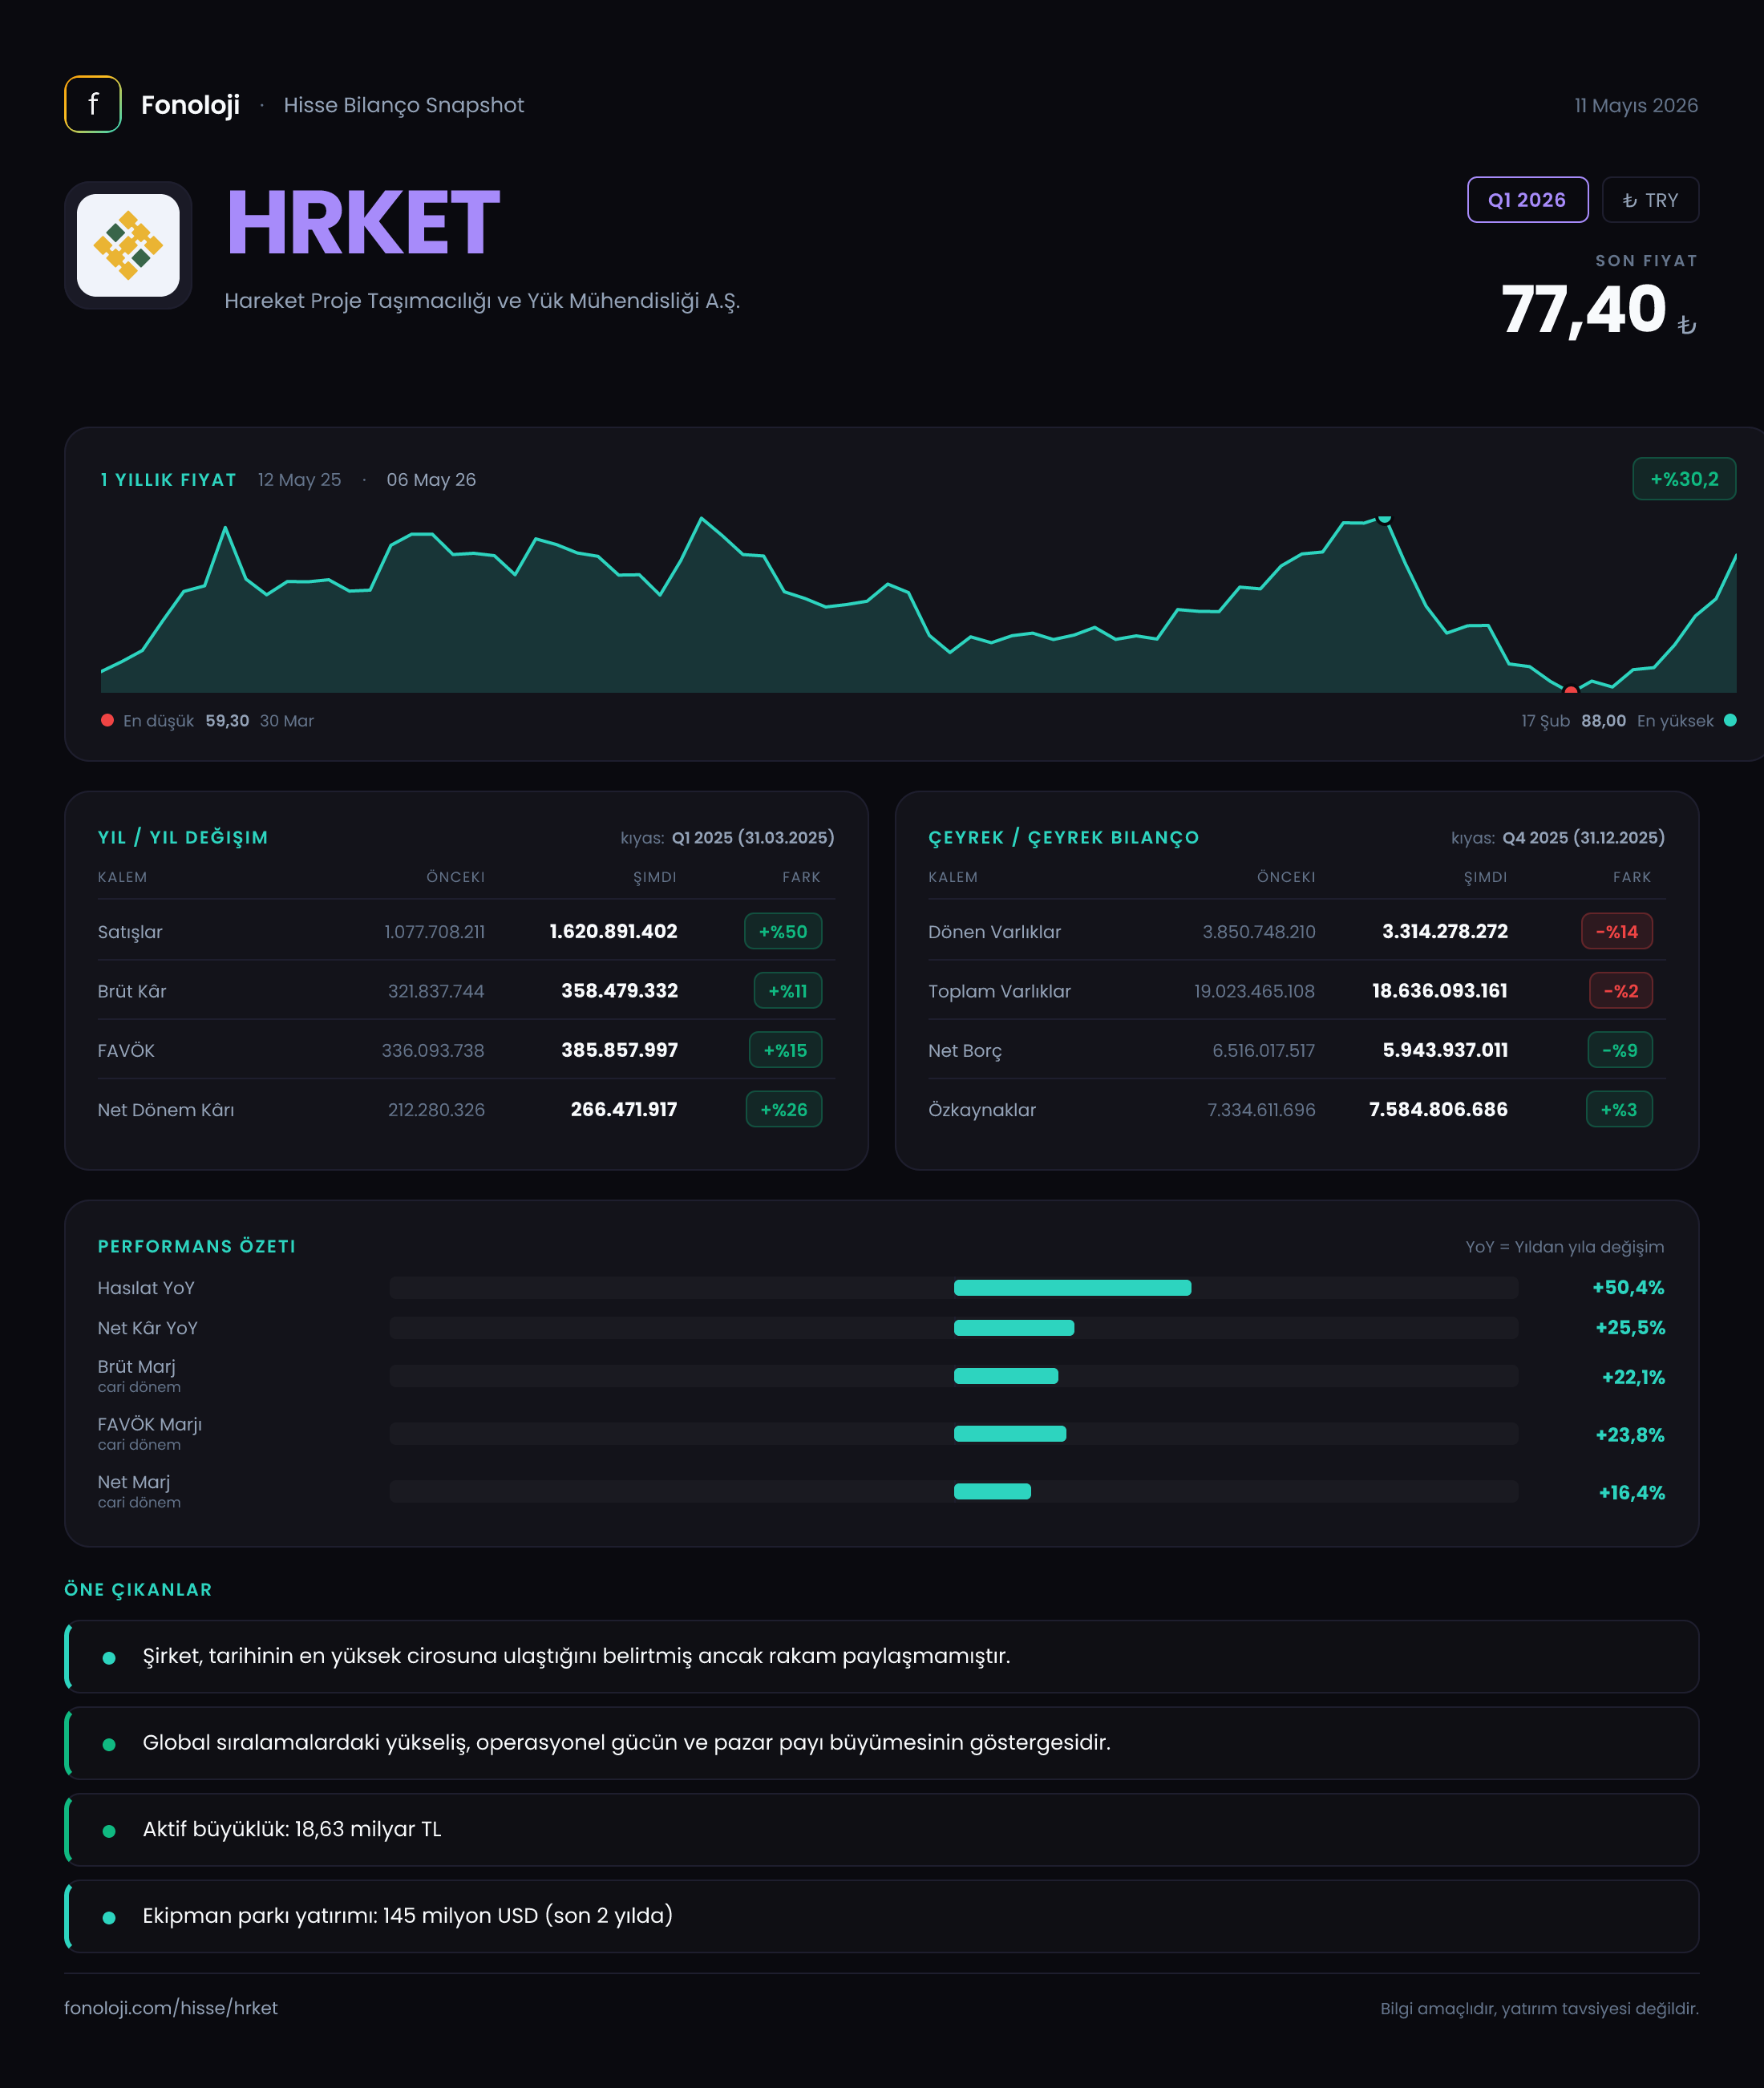Viewport: 1764px width, 2088px height.
Task: Click the value 7.584.806.686
Action: 1438,1109
